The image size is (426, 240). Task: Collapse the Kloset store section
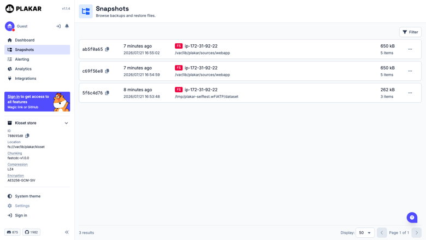tap(66, 123)
